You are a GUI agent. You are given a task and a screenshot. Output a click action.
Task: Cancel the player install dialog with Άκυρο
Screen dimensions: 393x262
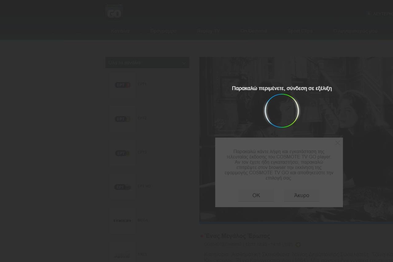[x=302, y=195]
